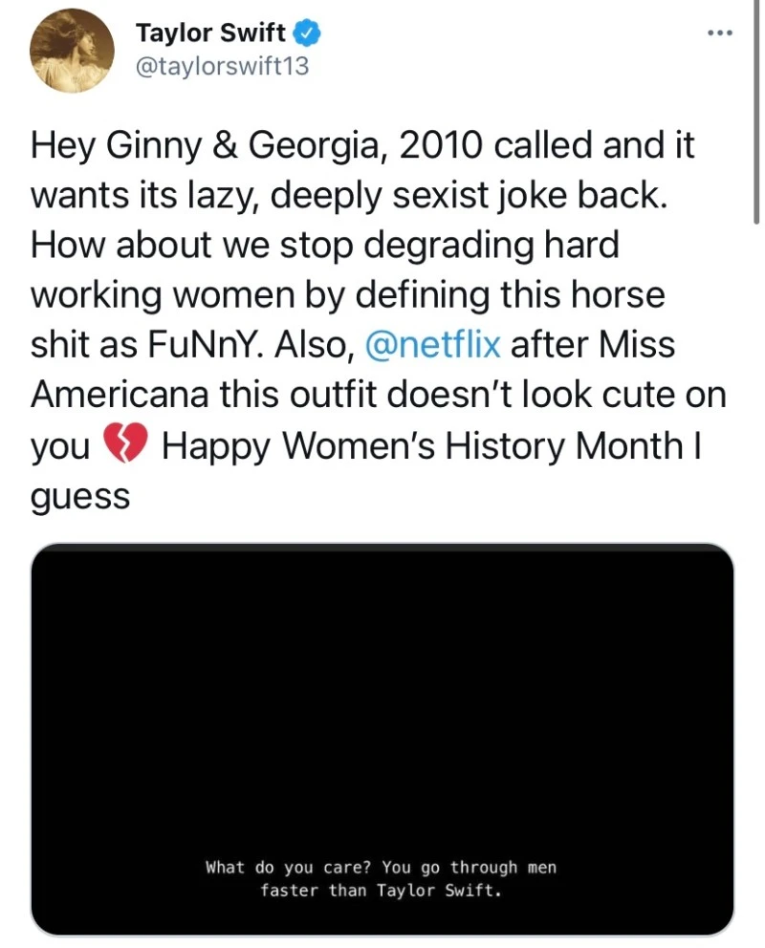Viewport: 765px width, 948px height.
Task: Click the blue verified checkmark badge
Action: [306, 33]
